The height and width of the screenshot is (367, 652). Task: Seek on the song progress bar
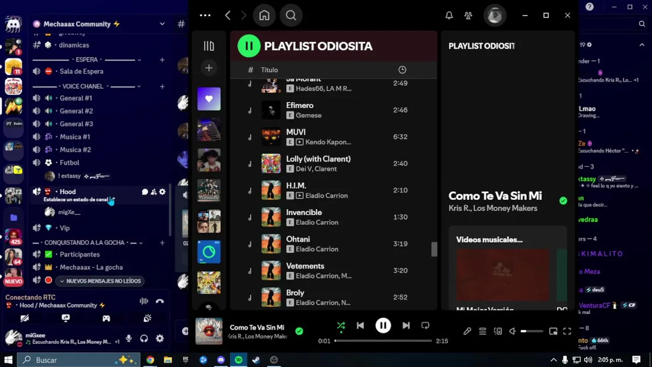[383, 340]
